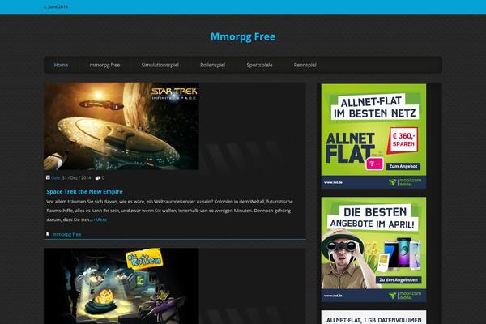
Task: Click the € 360,- Sparen badge
Action: (403, 140)
